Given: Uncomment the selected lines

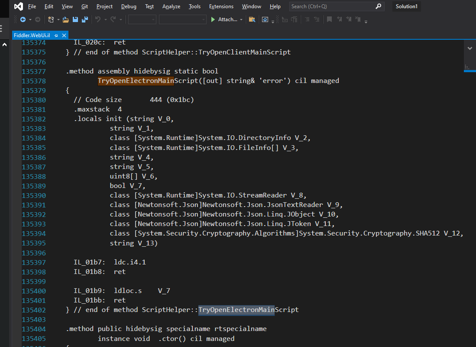Looking at the screenshot, I should pos(294,20).
